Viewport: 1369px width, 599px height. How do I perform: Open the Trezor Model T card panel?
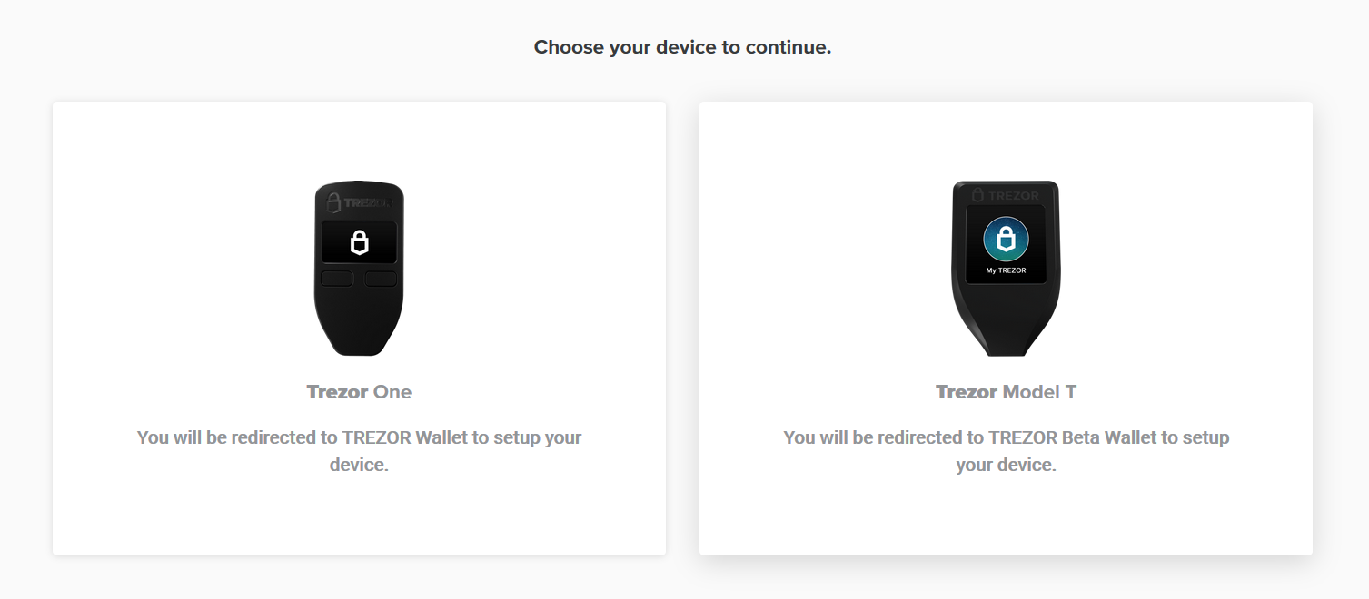click(x=1006, y=327)
